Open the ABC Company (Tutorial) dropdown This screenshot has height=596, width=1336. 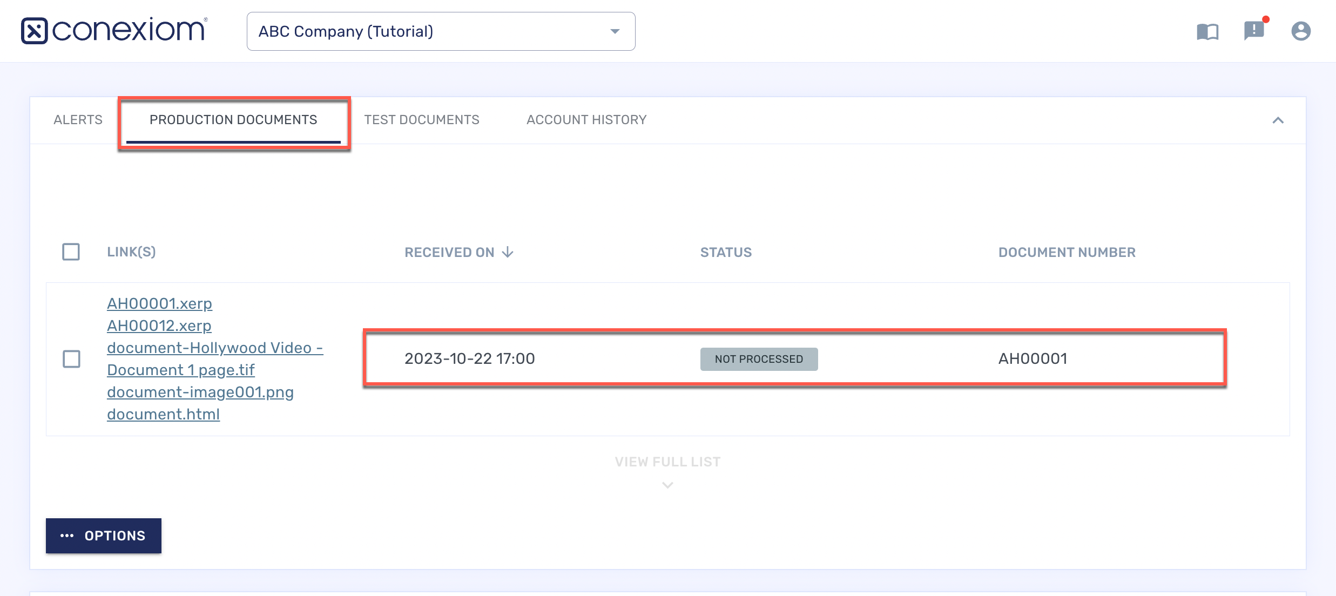(440, 31)
